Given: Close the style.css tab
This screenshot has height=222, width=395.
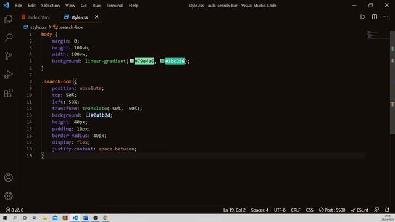Looking at the screenshot, I should click(x=97, y=17).
